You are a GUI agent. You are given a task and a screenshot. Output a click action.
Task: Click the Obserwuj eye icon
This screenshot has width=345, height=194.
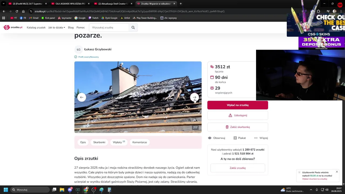click(210, 138)
